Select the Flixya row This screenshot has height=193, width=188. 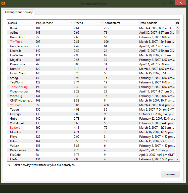(x=91, y=137)
